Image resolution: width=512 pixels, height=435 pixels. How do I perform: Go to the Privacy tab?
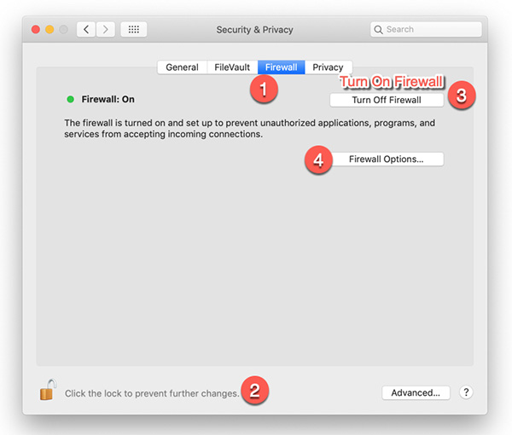[x=328, y=67]
